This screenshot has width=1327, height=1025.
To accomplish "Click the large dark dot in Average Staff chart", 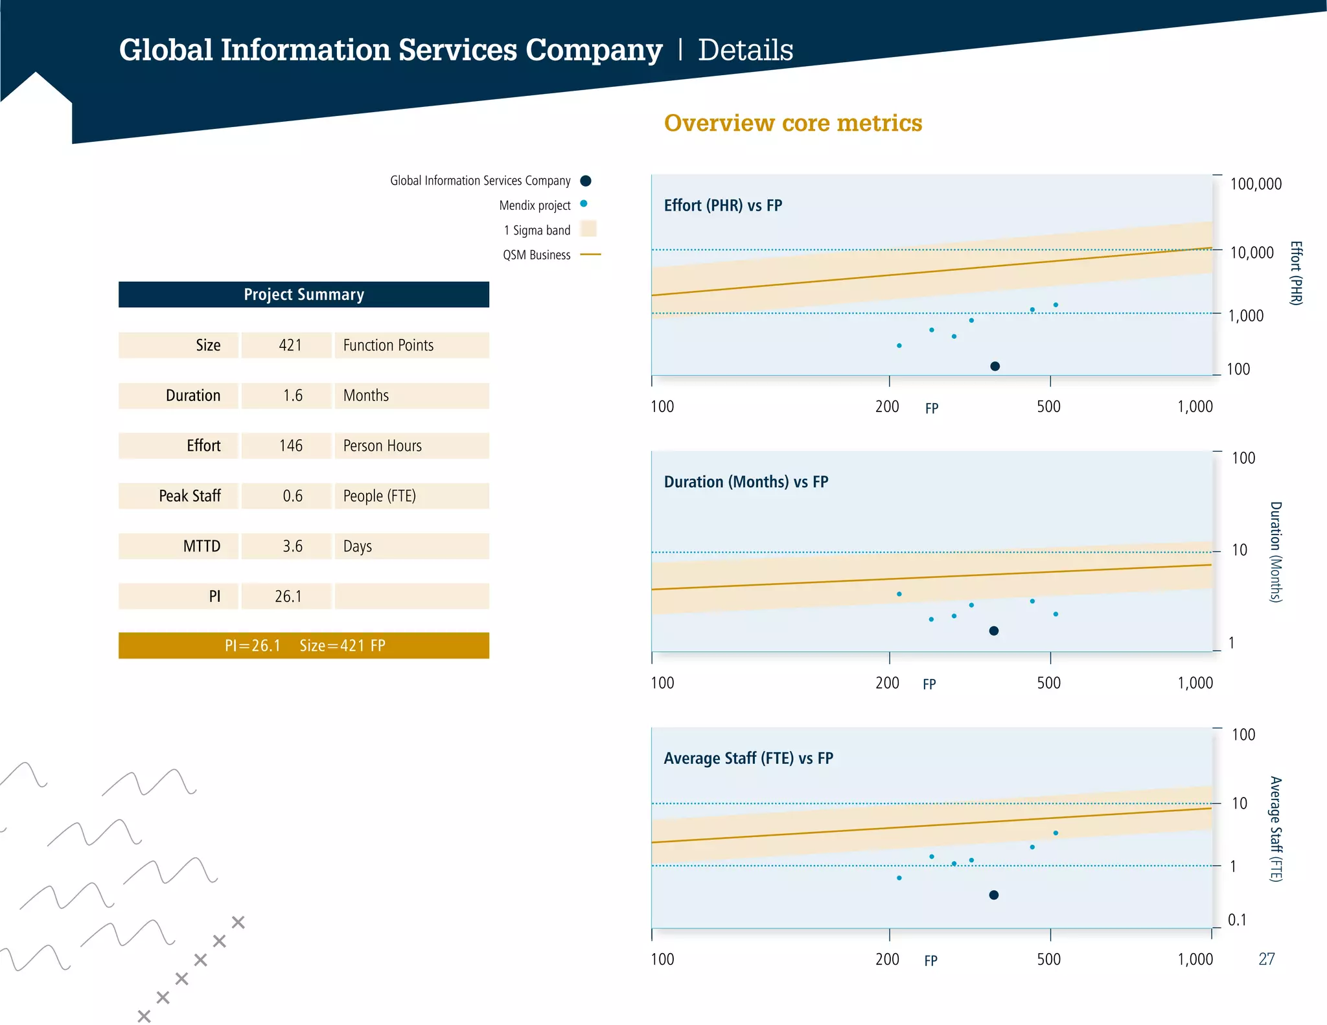I will (x=994, y=895).
